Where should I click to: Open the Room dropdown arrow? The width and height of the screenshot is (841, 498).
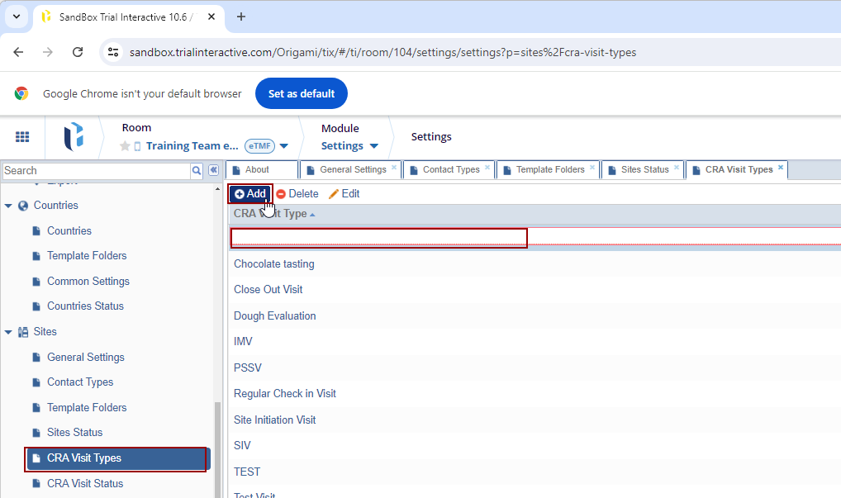click(283, 146)
